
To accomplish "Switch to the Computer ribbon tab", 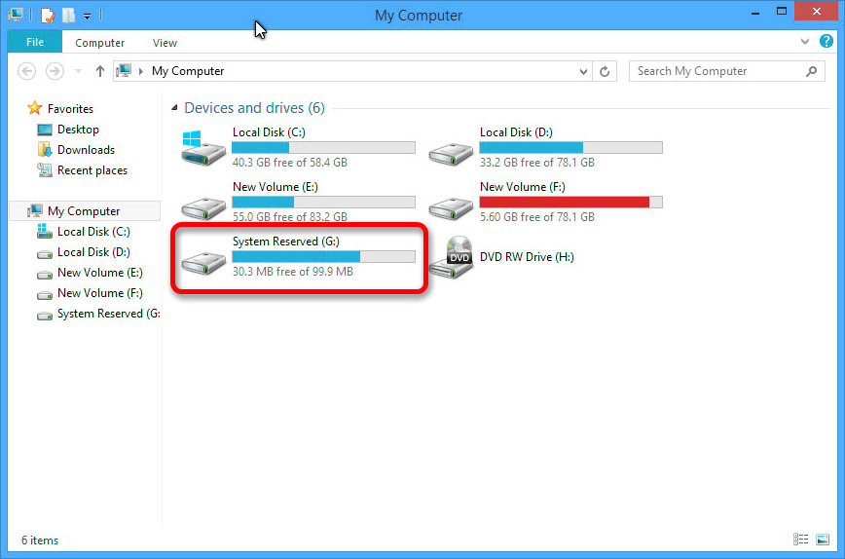I will click(99, 43).
